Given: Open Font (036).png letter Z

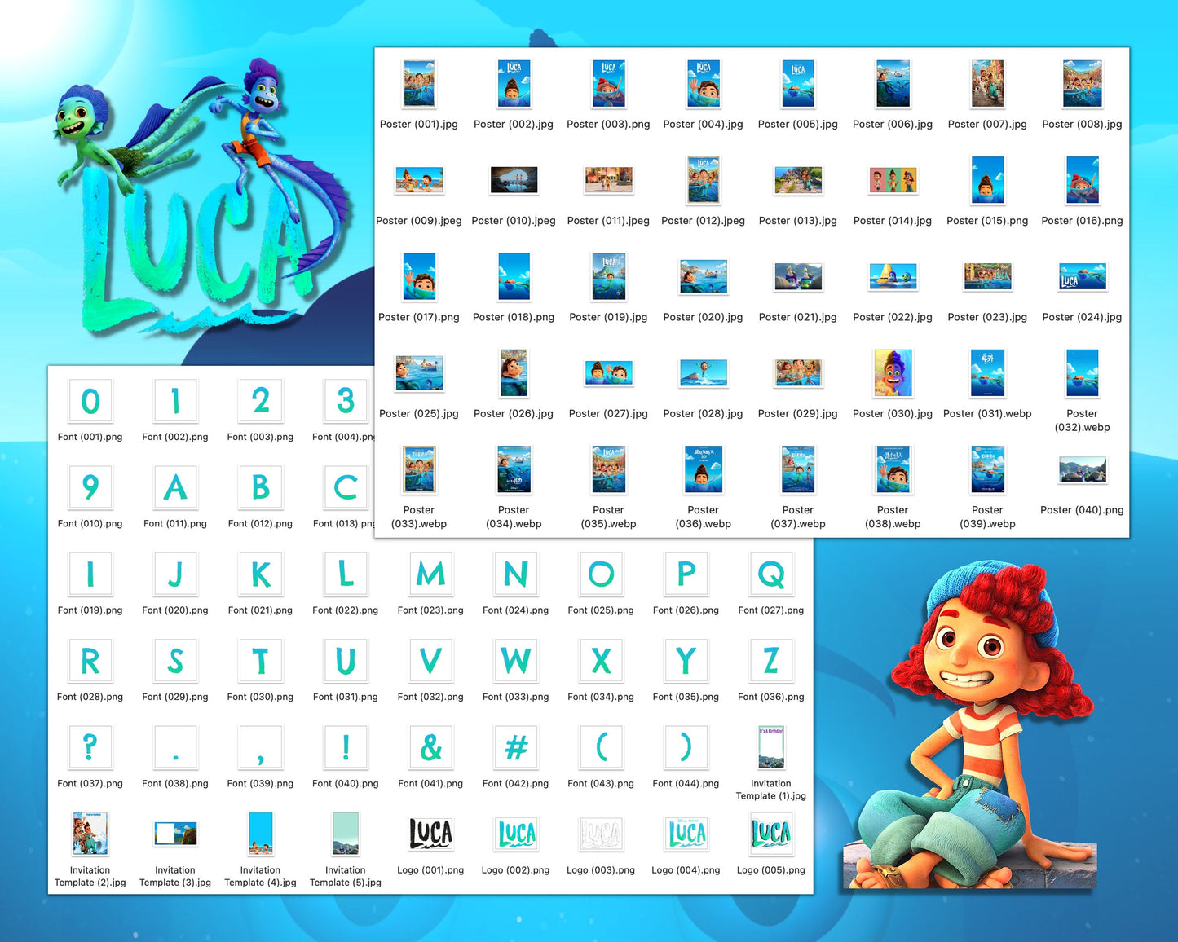Looking at the screenshot, I should [770, 662].
